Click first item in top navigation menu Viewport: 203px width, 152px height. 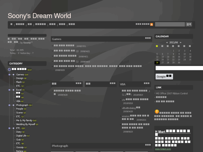11,24
